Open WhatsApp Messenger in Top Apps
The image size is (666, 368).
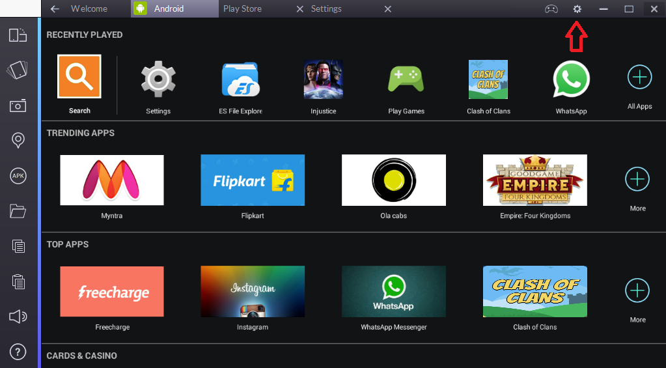click(394, 292)
